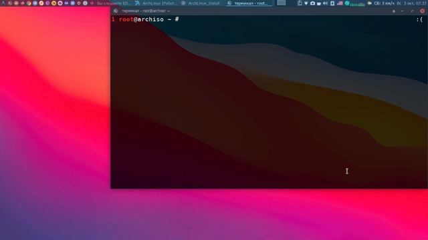Open the battery power manager tray icon

(x=332, y=3)
